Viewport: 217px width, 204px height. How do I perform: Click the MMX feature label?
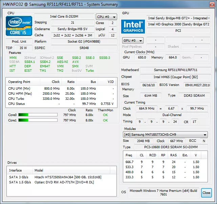(x=13, y=58)
